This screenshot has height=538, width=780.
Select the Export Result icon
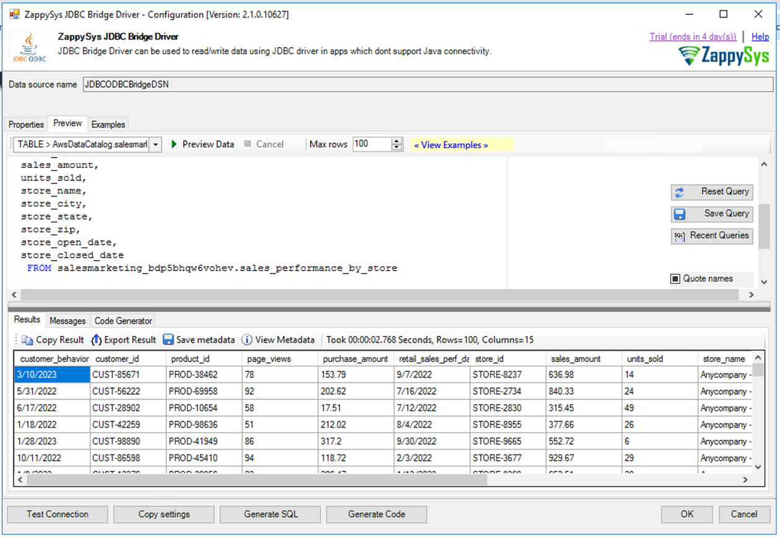pos(96,339)
